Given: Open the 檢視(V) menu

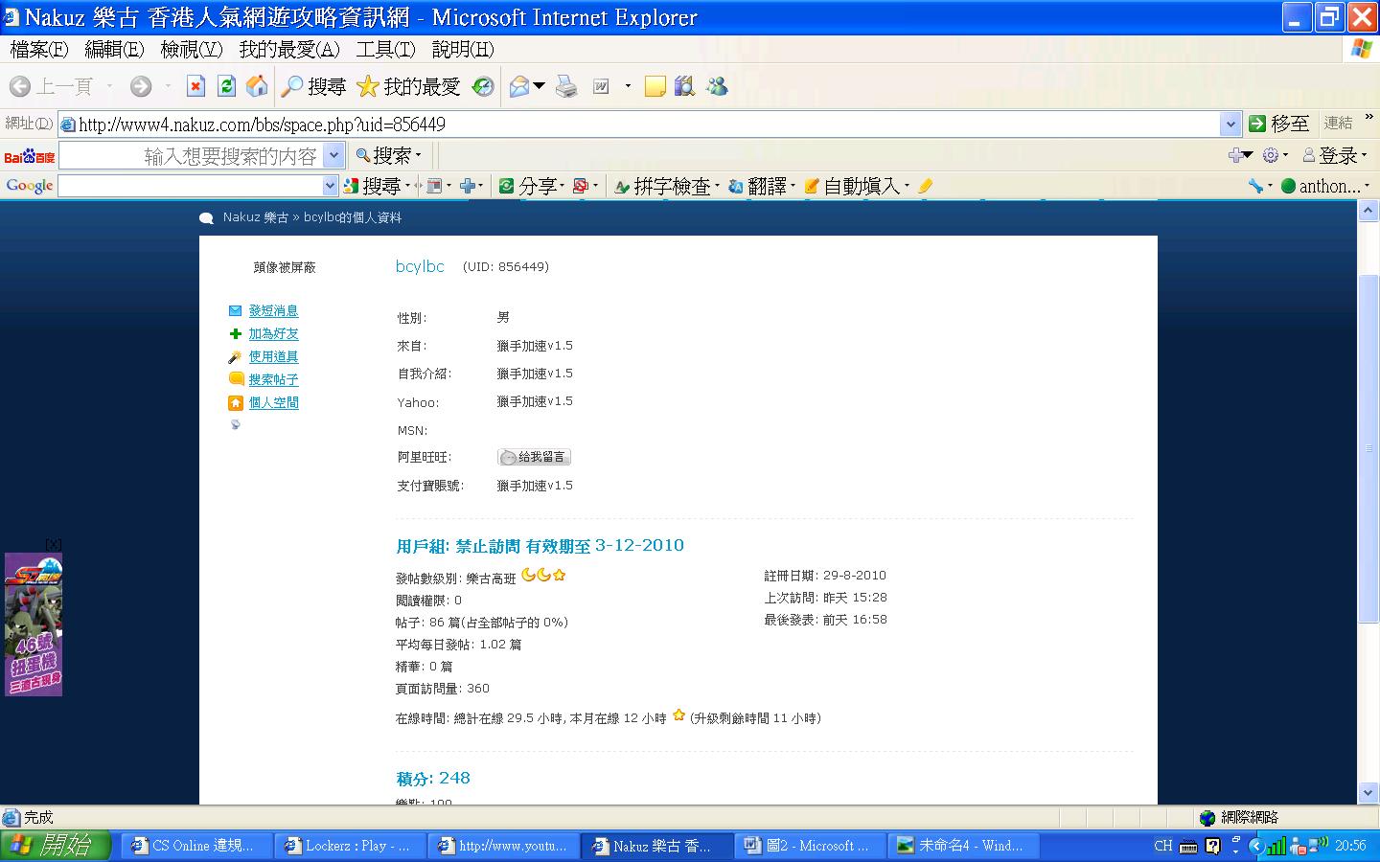Looking at the screenshot, I should tap(191, 49).
